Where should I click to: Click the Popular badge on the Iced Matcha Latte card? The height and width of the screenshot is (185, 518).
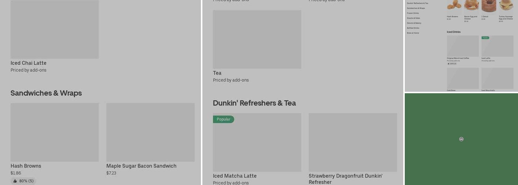point(223,119)
